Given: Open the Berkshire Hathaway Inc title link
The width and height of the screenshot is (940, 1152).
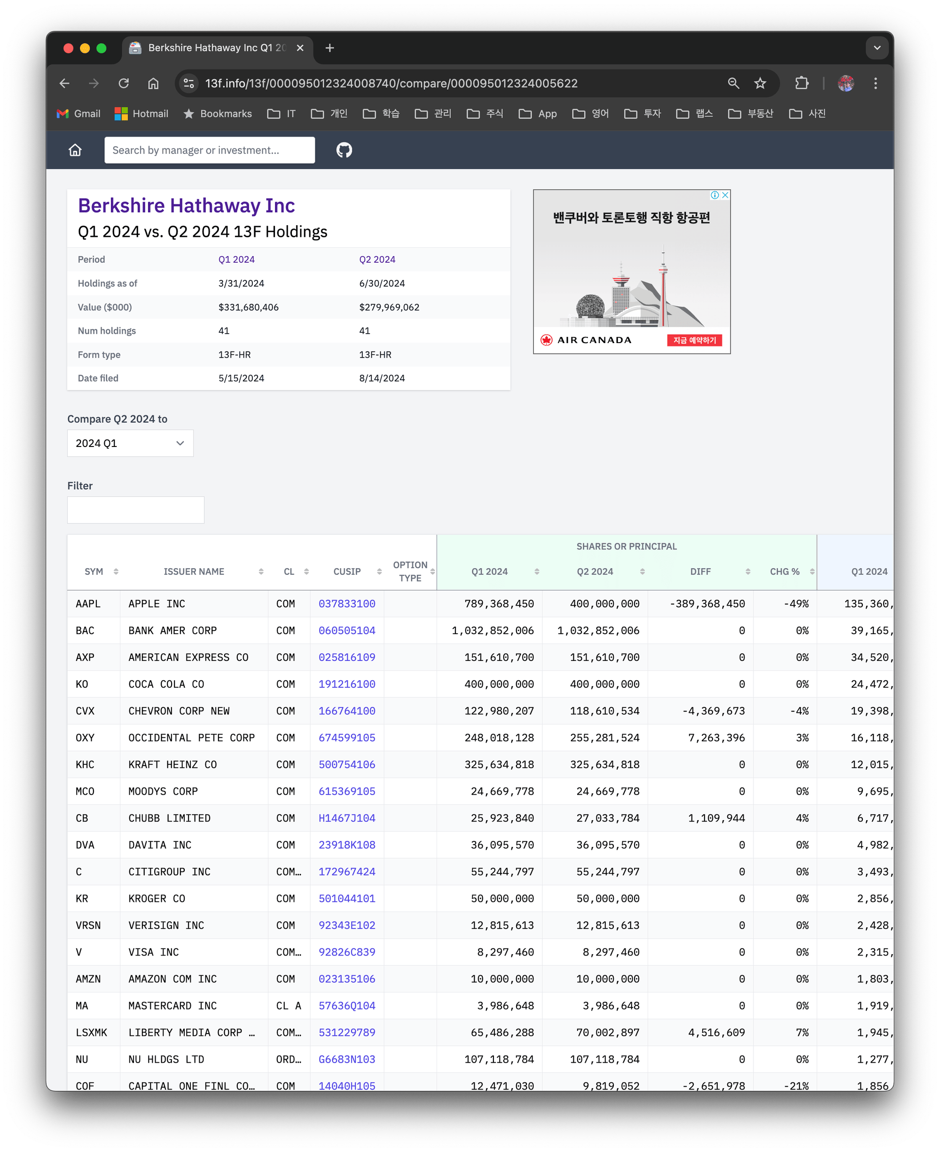Looking at the screenshot, I should pos(186,206).
